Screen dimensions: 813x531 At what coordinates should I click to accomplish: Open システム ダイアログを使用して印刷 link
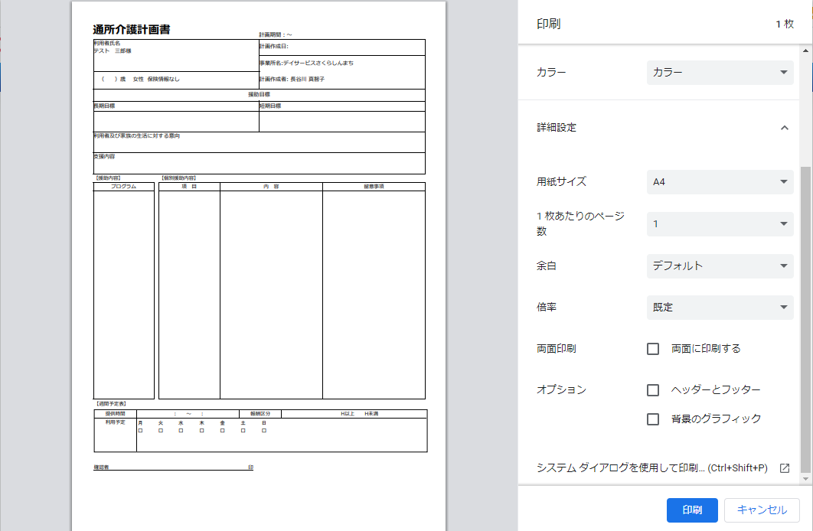[651, 468]
